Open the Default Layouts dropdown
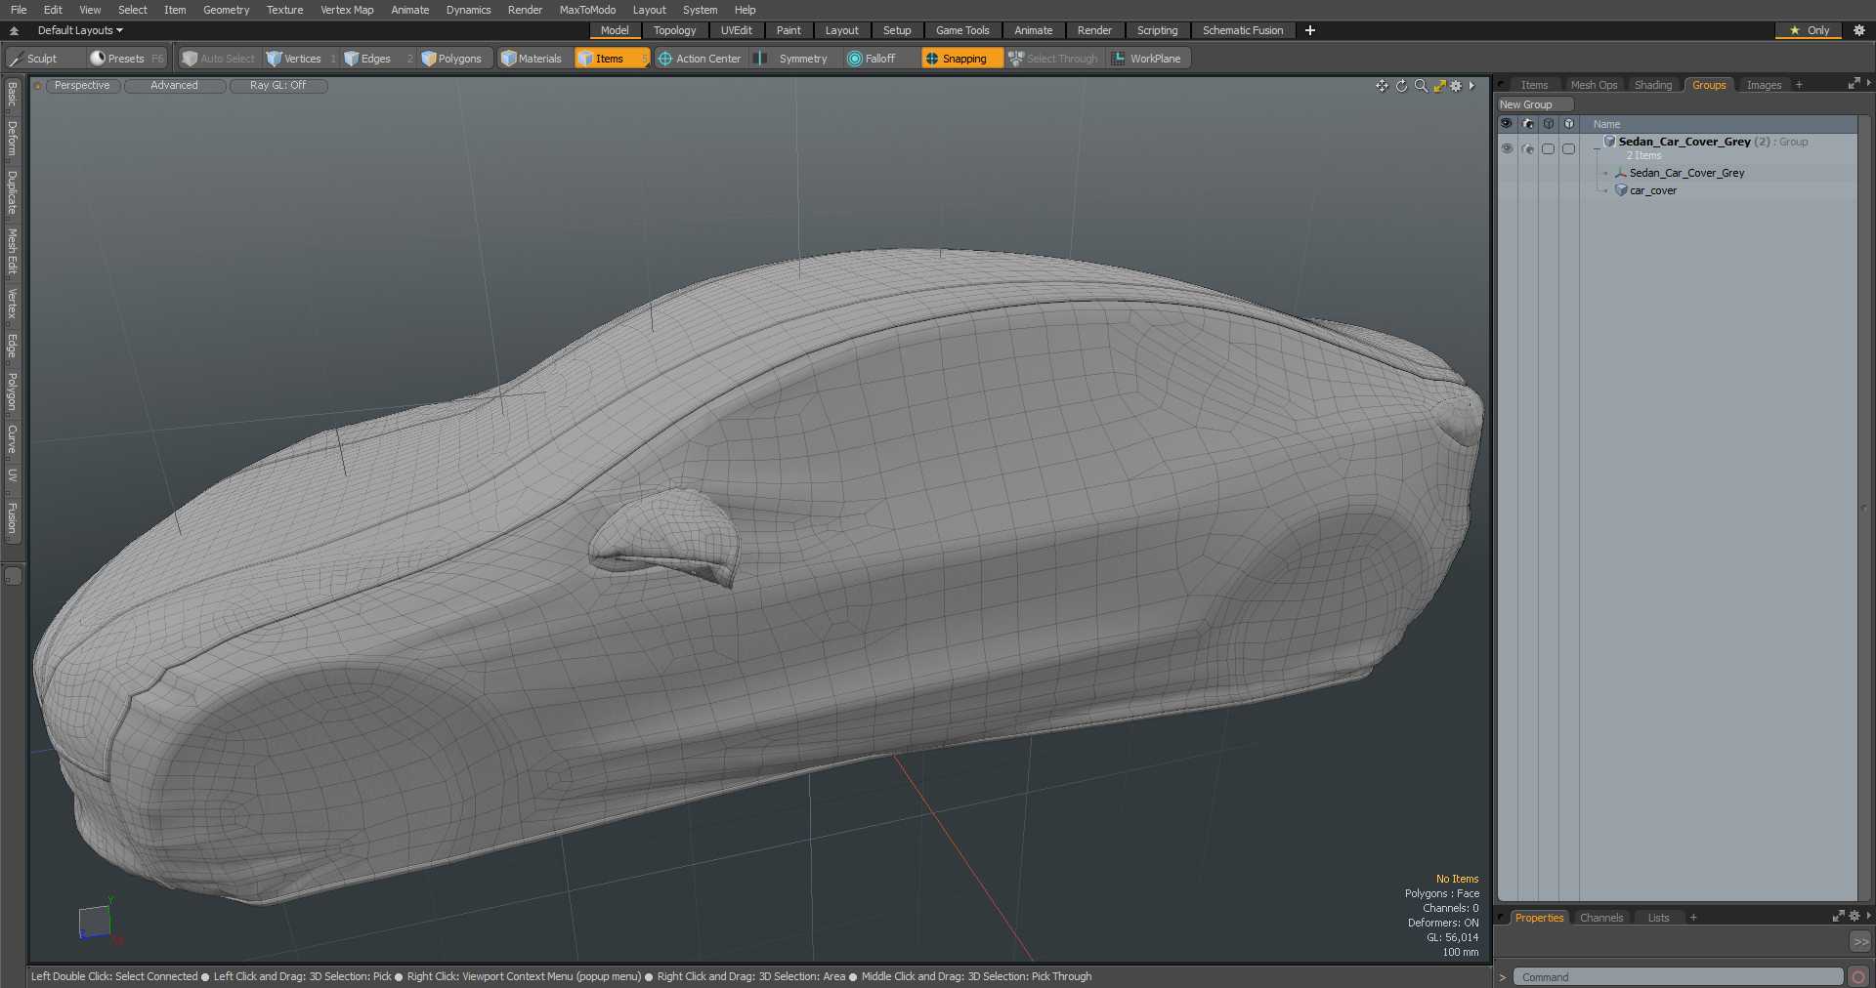This screenshot has height=988, width=1876. click(80, 30)
